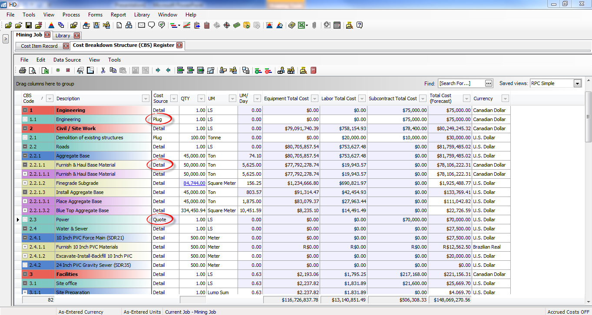Collapse CBS row 1 Engineering

(26, 110)
